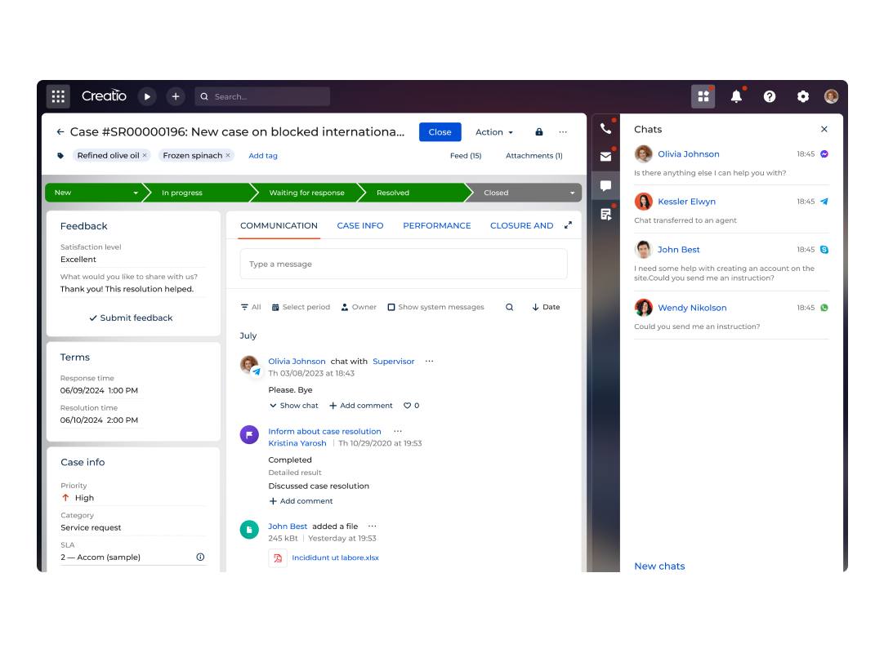Image resolution: width=884 pixels, height=653 pixels.
Task: Open the tasks panel in the communication sidebar
Action: (605, 214)
